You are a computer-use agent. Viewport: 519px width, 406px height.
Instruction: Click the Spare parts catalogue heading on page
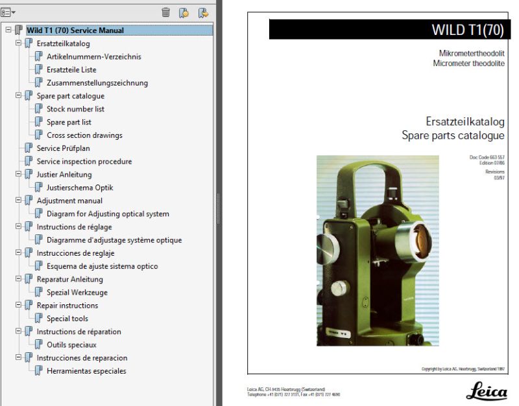tap(453, 135)
